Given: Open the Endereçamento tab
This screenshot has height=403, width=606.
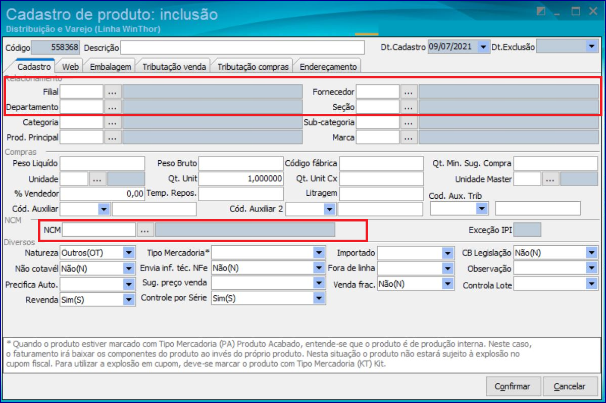Looking at the screenshot, I should [x=328, y=66].
